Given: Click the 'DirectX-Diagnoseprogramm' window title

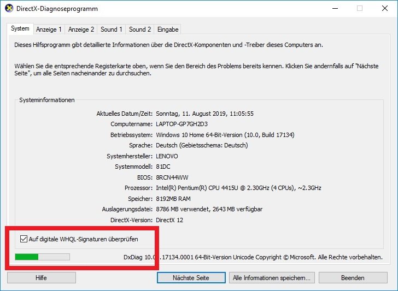Looking at the screenshot, I should [57, 9].
